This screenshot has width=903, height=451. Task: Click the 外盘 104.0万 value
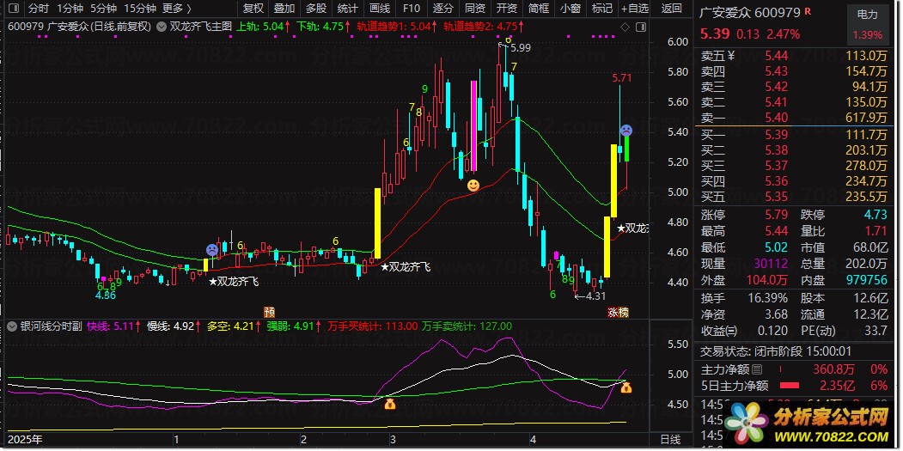767,281
